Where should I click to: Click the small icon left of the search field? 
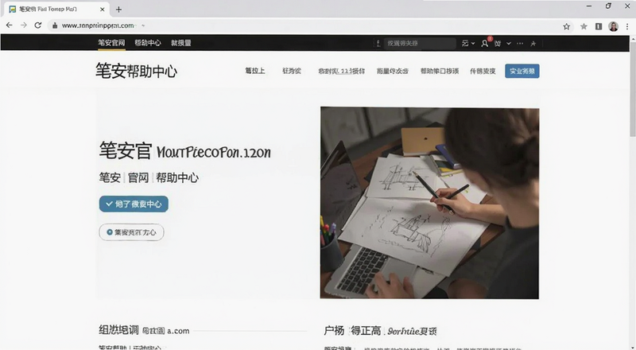[378, 43]
